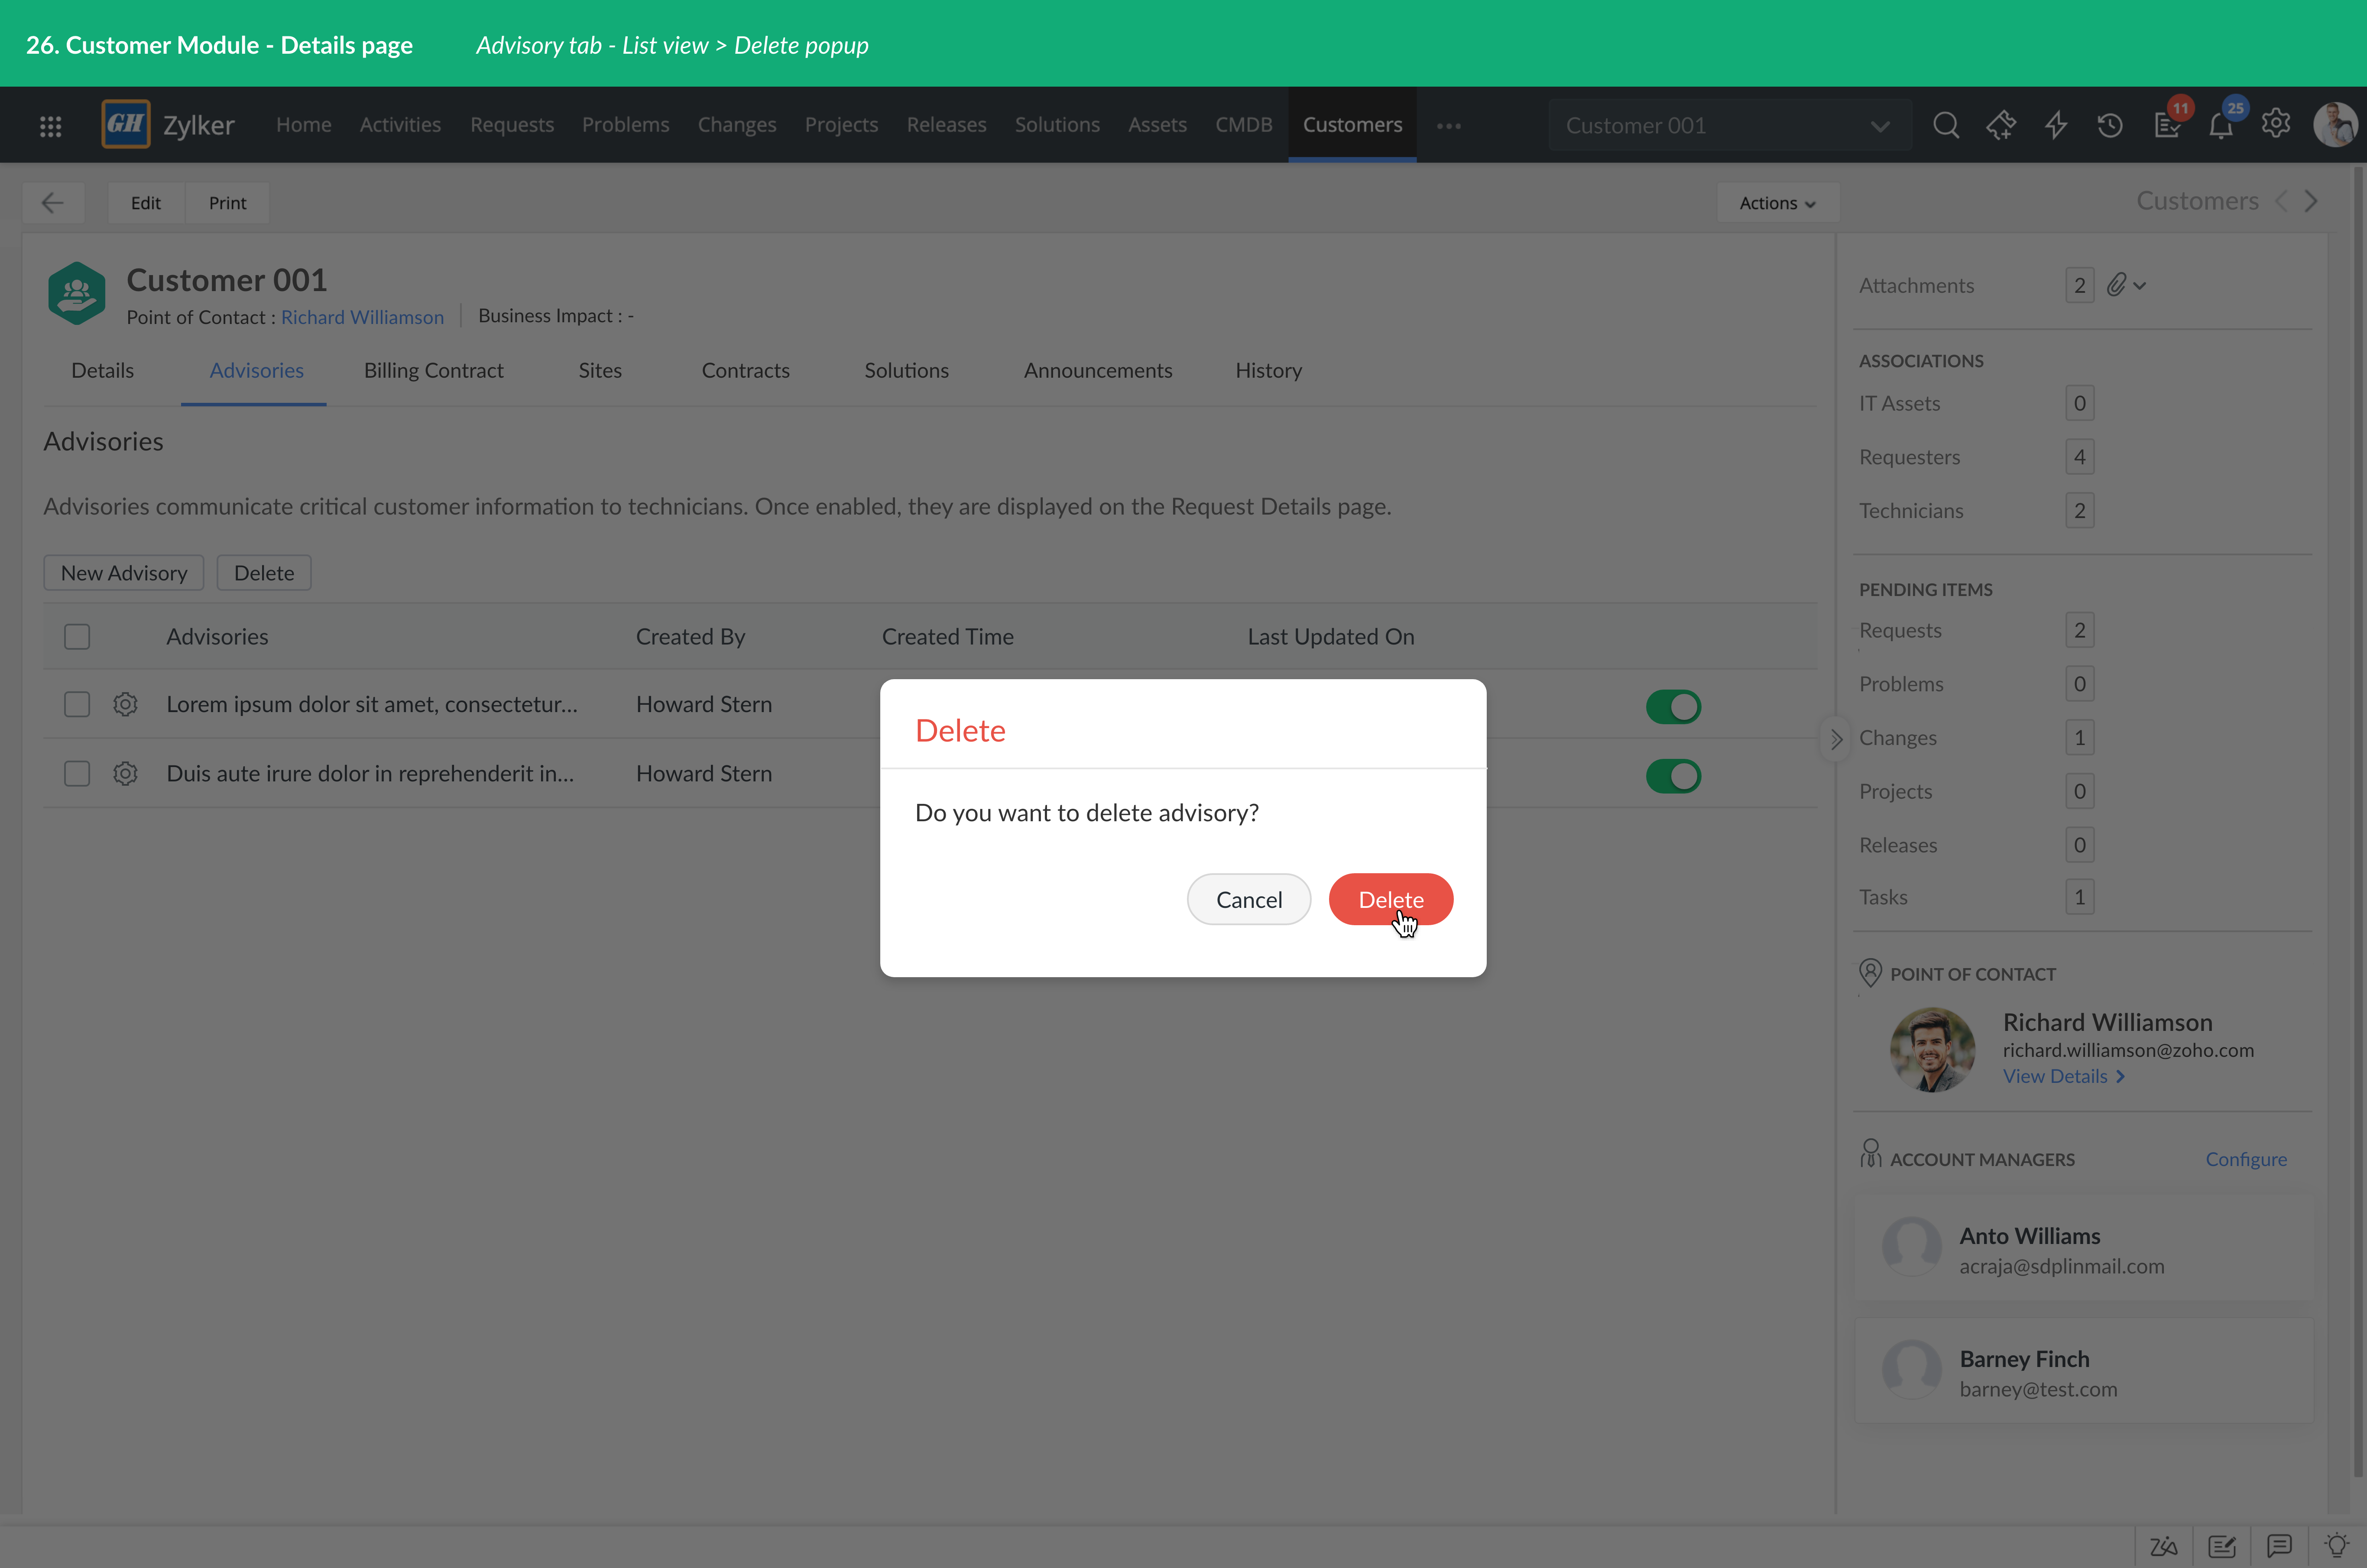Click the Delete button above advisories list
Image resolution: width=2367 pixels, height=1568 pixels.
[x=264, y=573]
